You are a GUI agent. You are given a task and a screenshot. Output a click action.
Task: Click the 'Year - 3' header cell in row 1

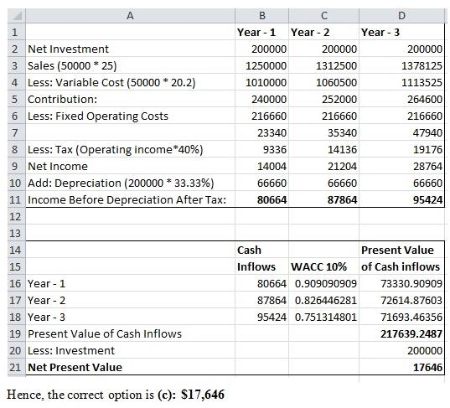tap(401, 32)
